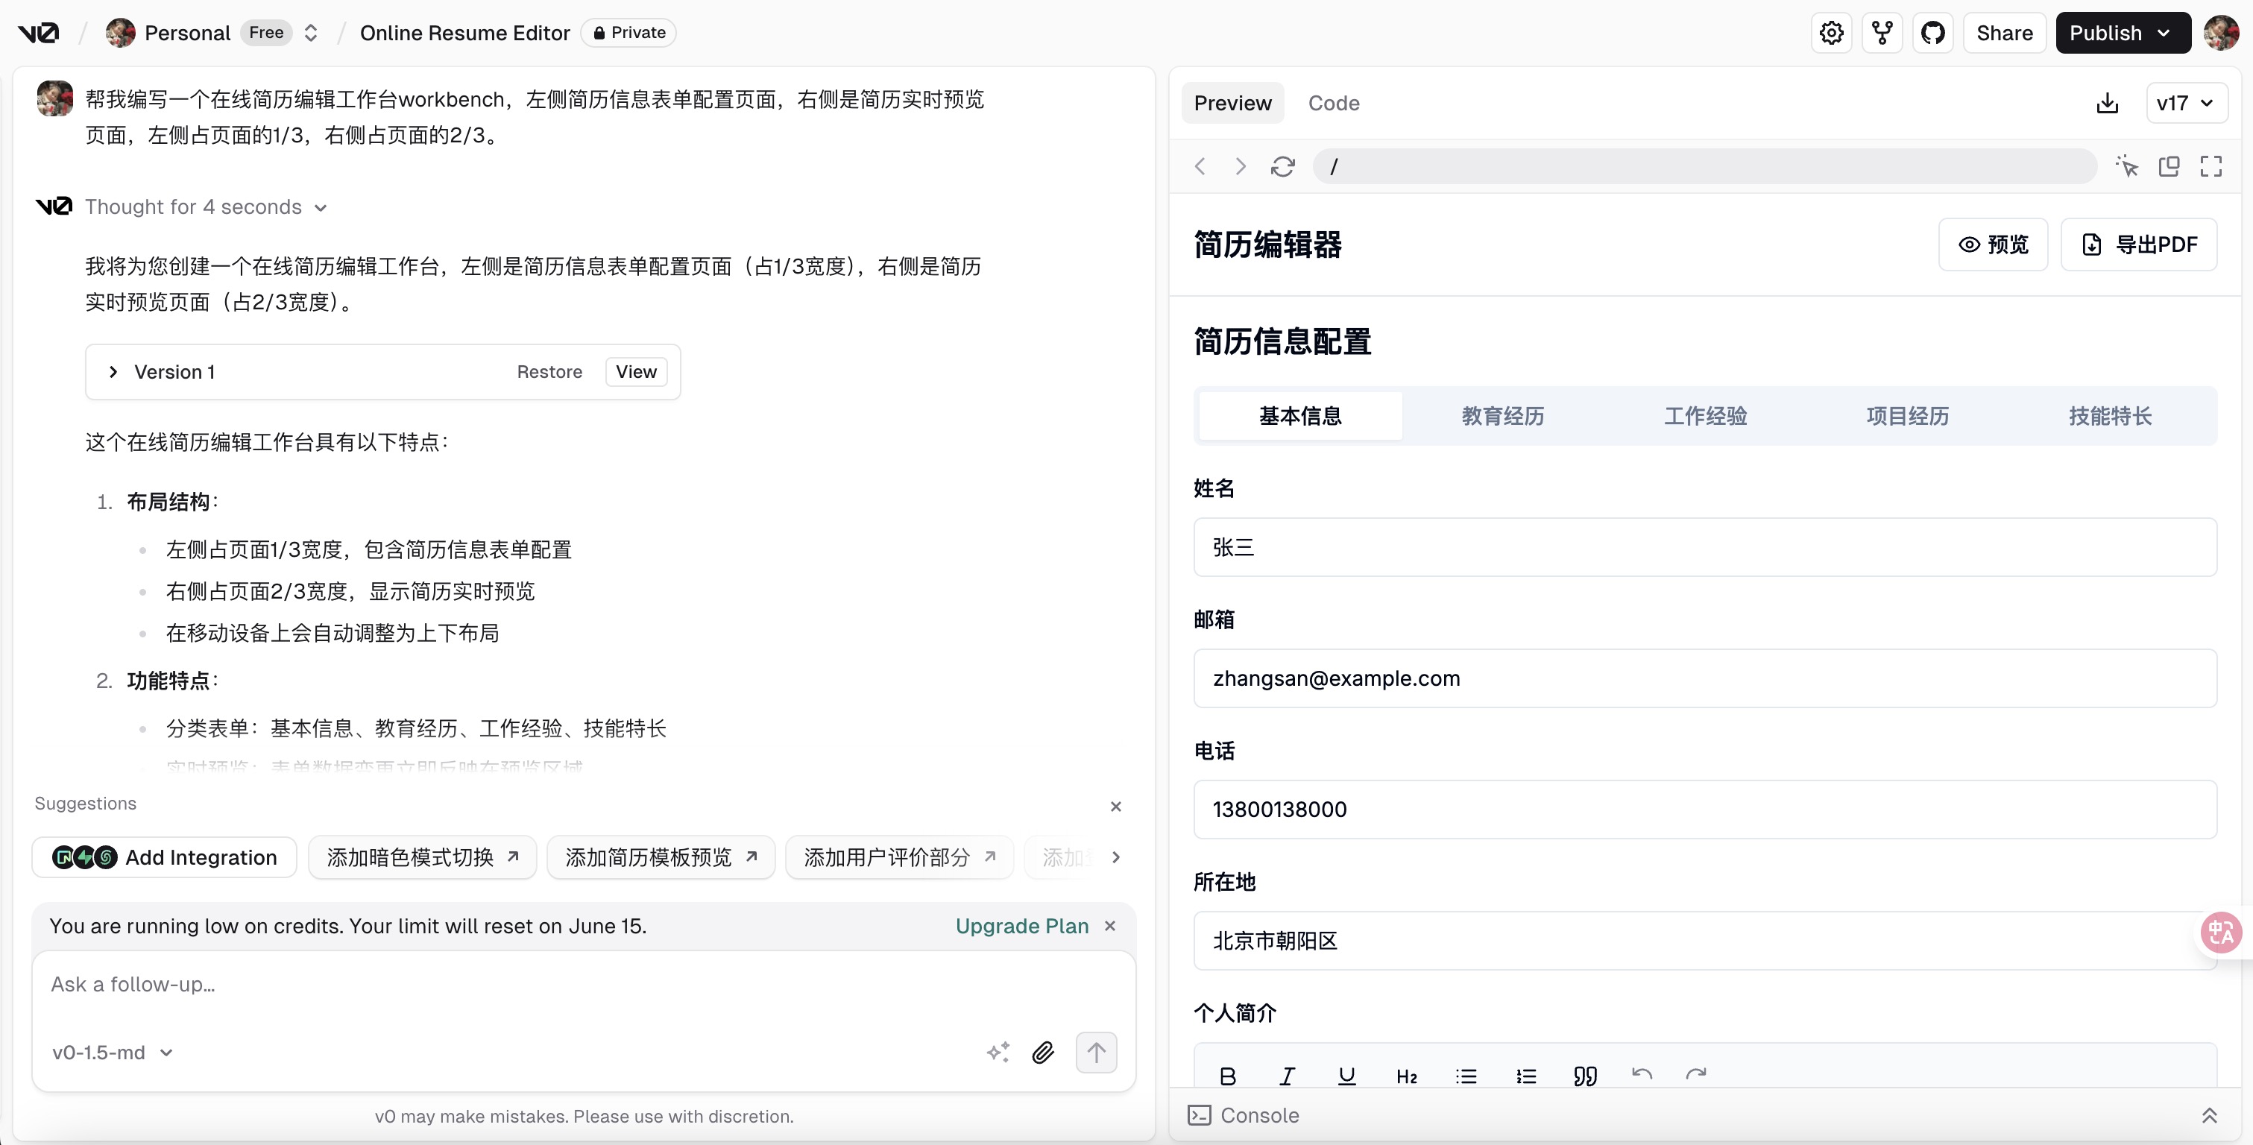
Task: Toggle italic formatting in editor
Action: click(1287, 1076)
